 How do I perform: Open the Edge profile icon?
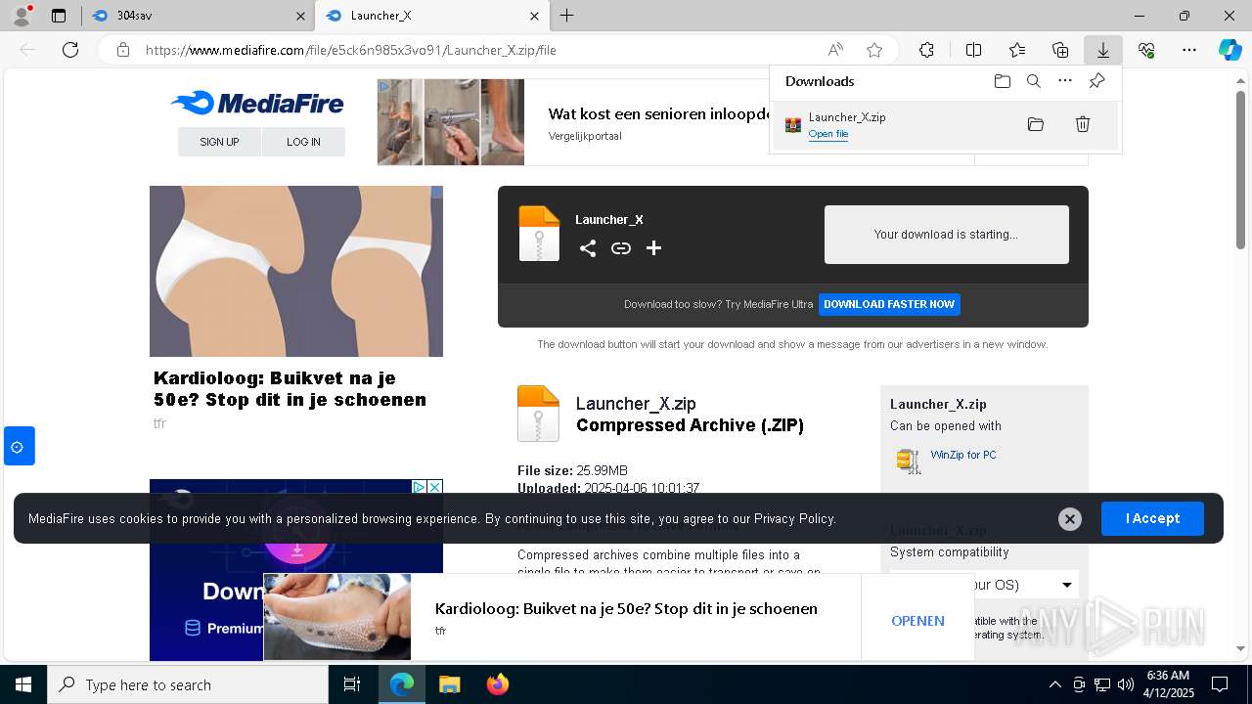22,16
